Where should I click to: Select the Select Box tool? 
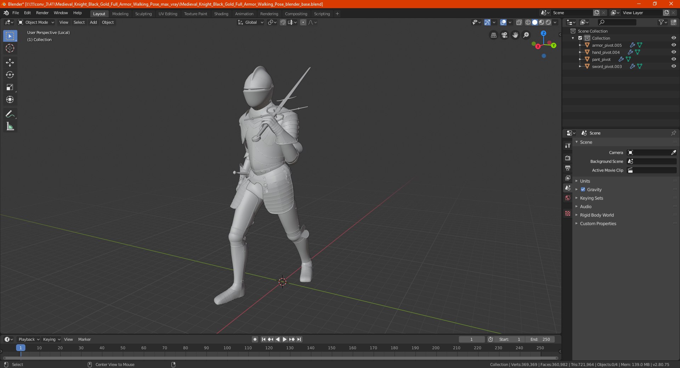(10, 36)
